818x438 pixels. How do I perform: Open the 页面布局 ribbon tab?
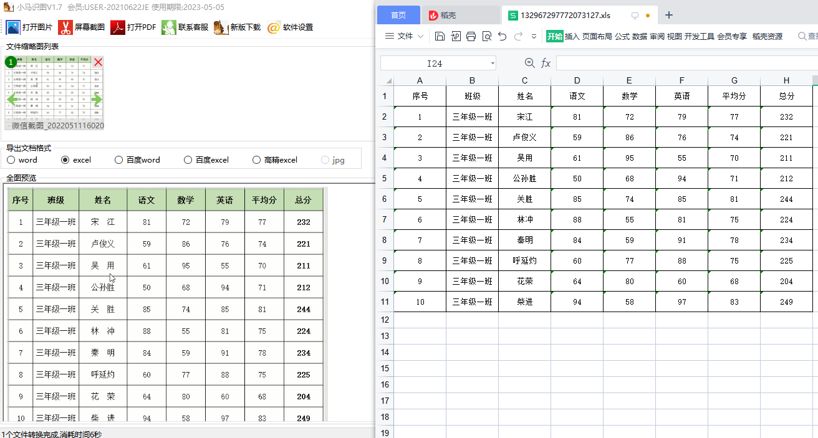(x=597, y=36)
